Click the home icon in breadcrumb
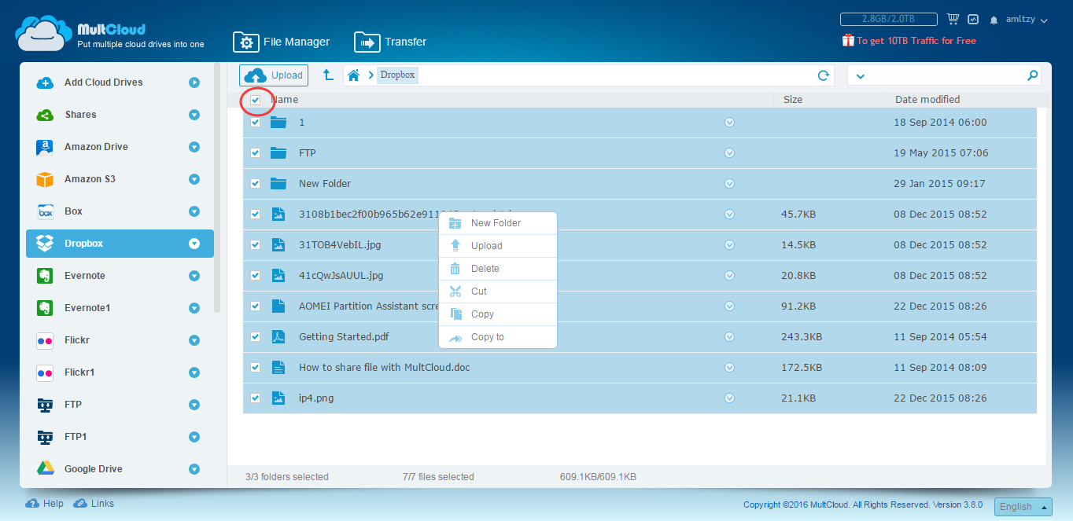This screenshot has height=521, width=1073. point(354,75)
